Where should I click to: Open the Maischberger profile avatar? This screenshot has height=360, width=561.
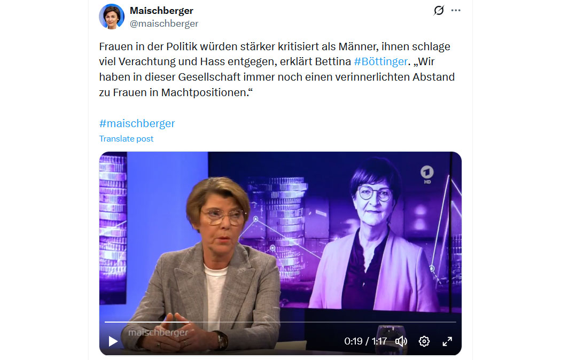click(112, 17)
